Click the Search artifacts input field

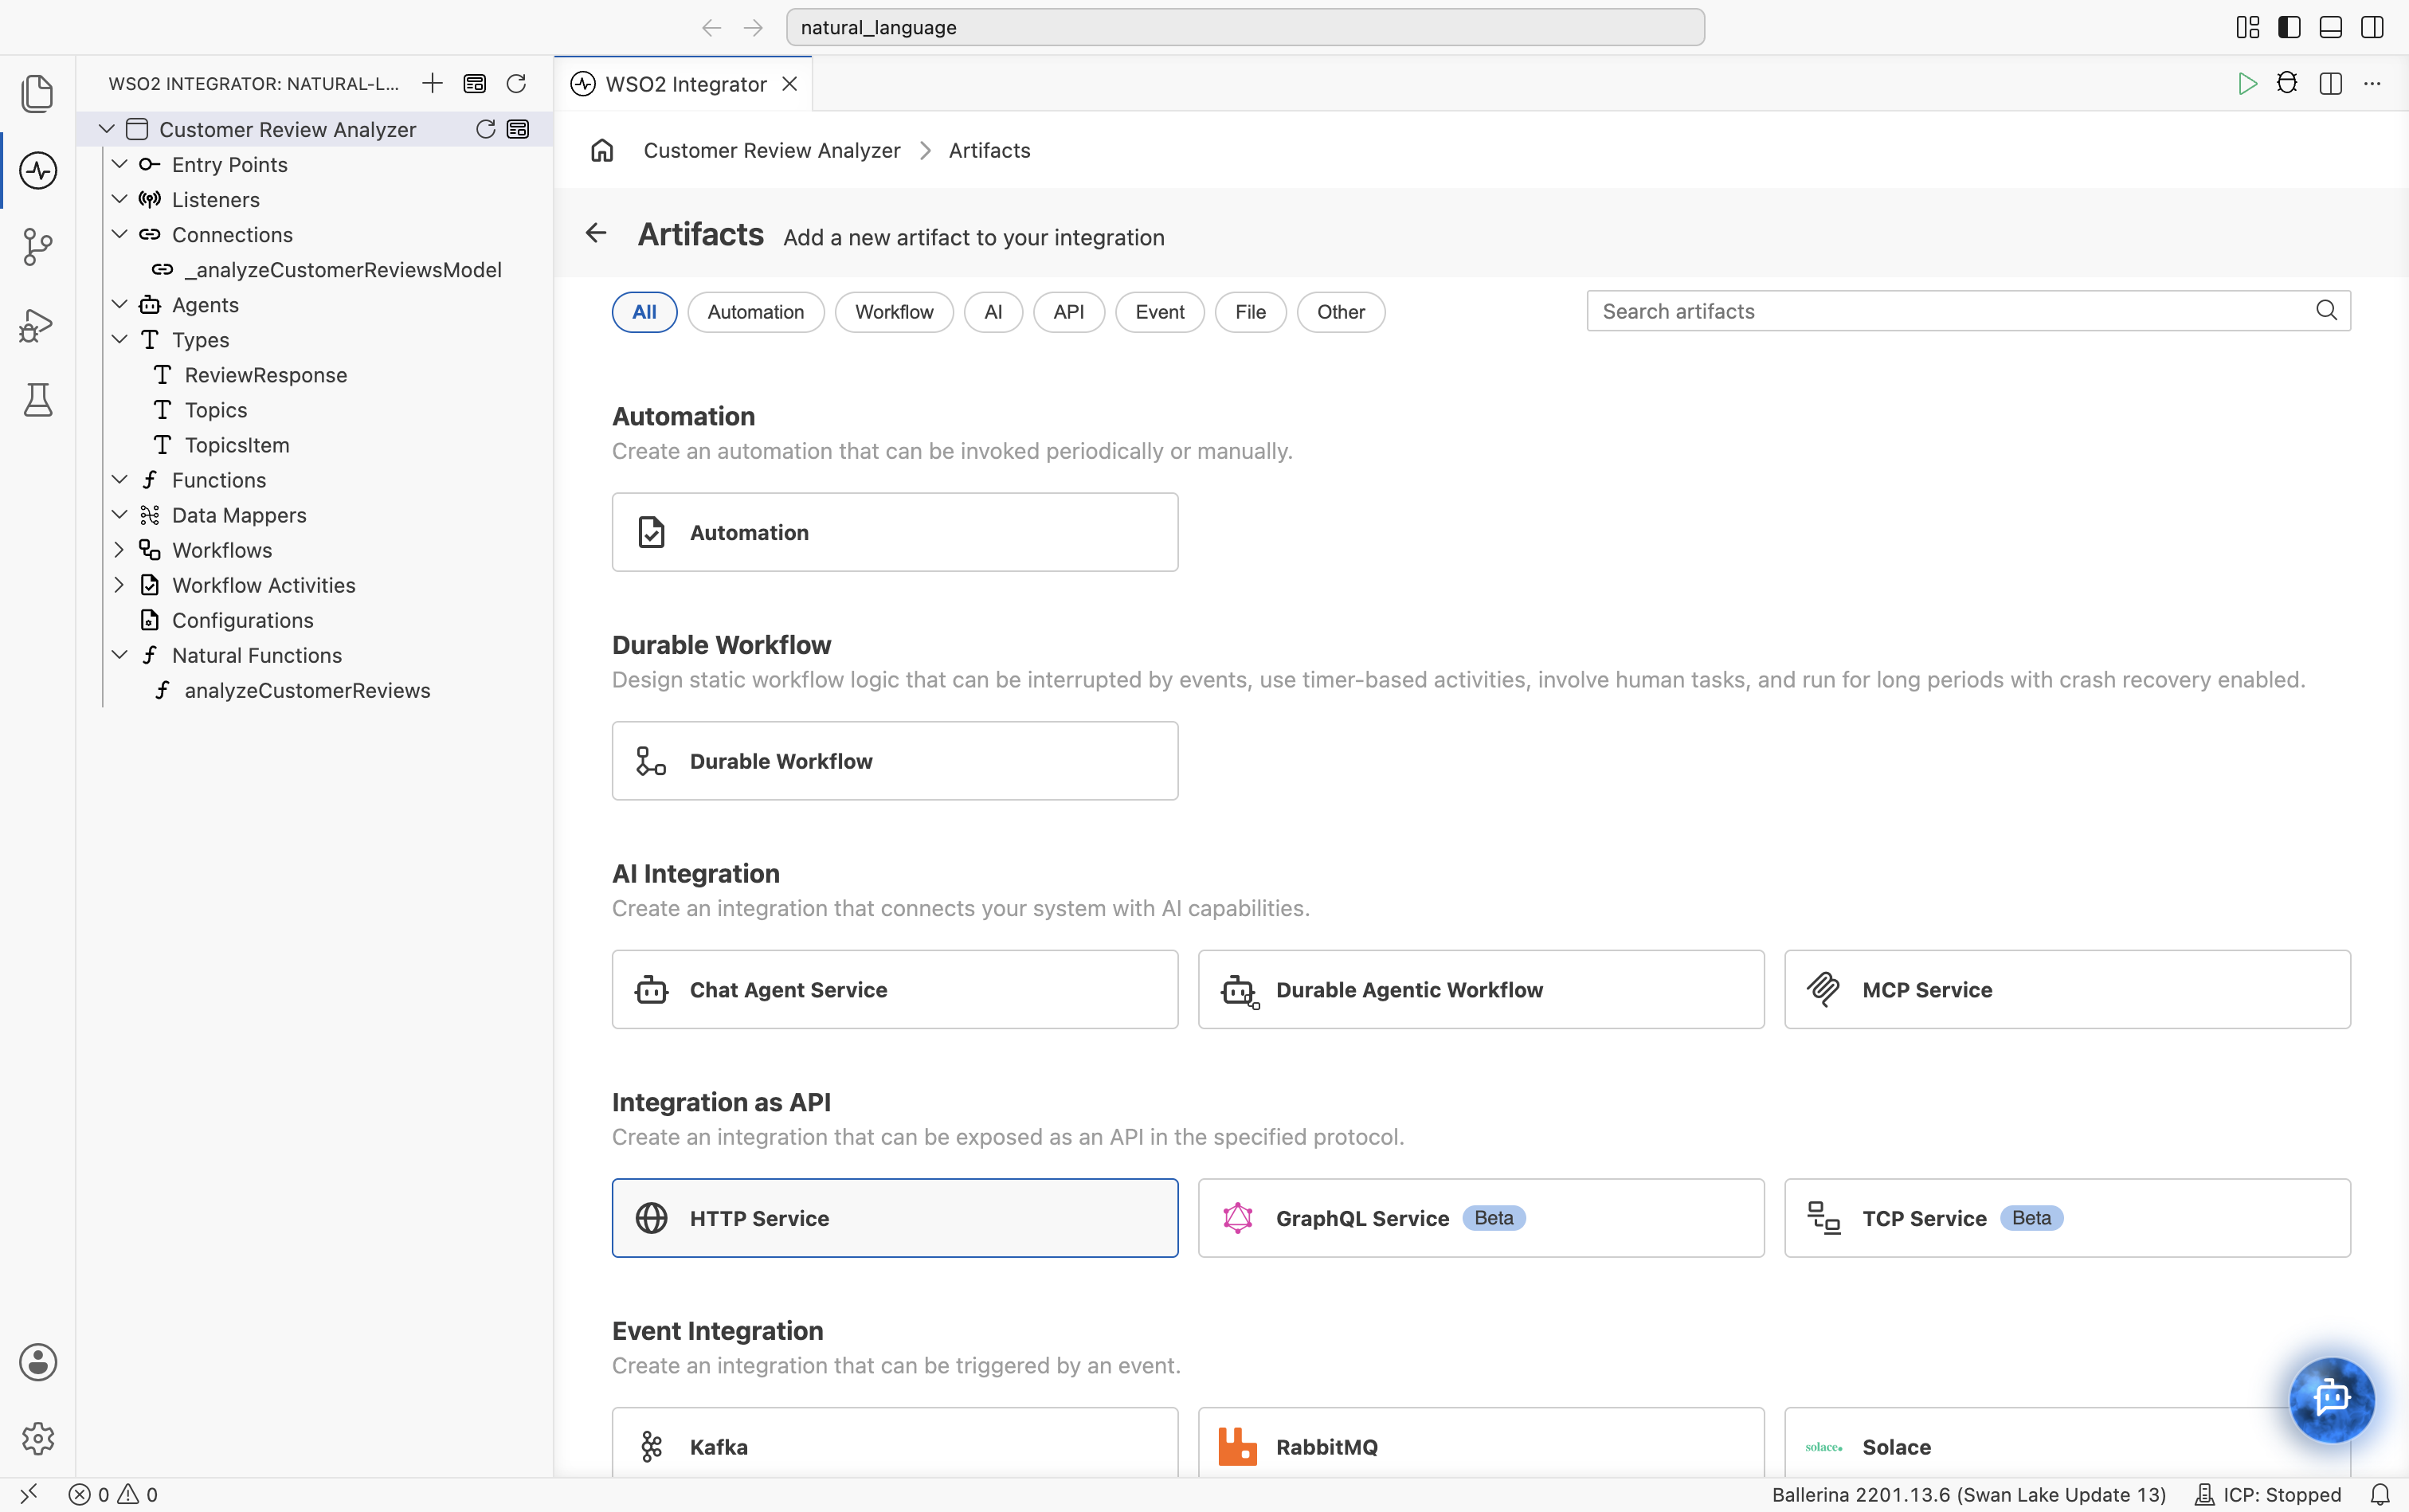pos(1968,311)
